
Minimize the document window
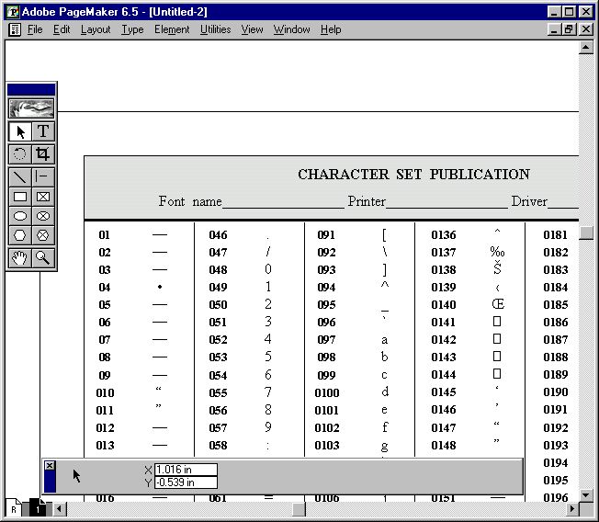(x=554, y=29)
